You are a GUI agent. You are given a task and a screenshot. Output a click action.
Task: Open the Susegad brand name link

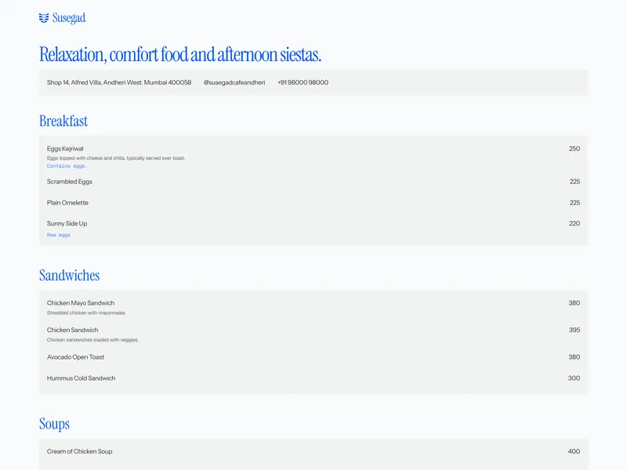(x=69, y=18)
